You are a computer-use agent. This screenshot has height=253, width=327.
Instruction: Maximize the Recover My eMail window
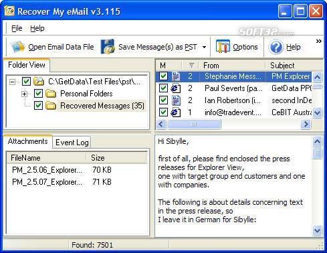[300, 11]
